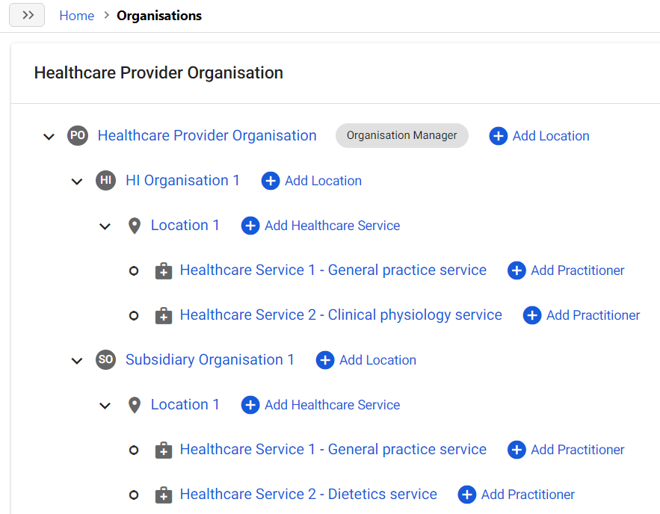Click the PO badge icon beside Healthcare Provider Organisation
This screenshot has height=514, width=660.
point(78,135)
